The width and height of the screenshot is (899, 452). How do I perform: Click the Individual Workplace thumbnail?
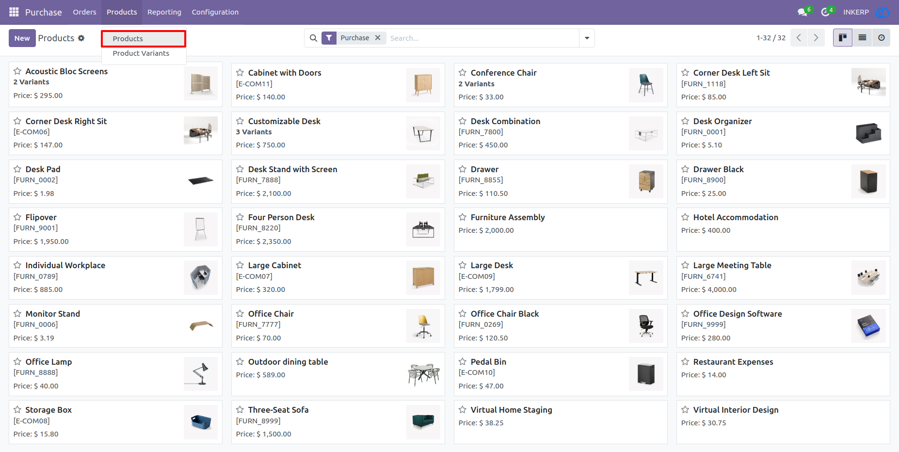pos(201,277)
